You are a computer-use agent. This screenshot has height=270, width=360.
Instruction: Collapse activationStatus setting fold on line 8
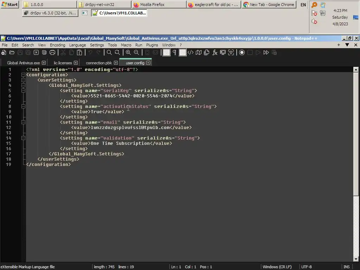[x=23, y=106]
